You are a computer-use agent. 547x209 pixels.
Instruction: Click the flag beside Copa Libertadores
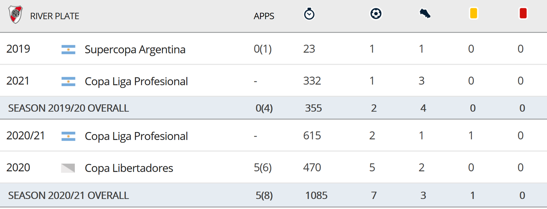click(68, 168)
